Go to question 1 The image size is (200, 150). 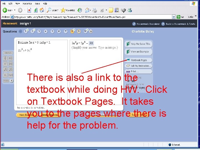pyautogui.click(x=26, y=31)
